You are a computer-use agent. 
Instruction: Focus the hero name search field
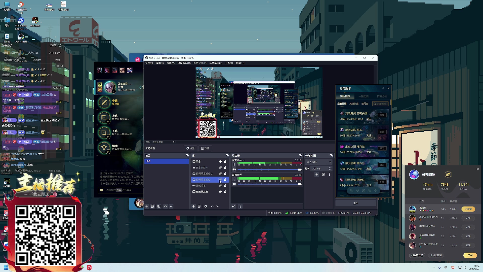click(380, 104)
